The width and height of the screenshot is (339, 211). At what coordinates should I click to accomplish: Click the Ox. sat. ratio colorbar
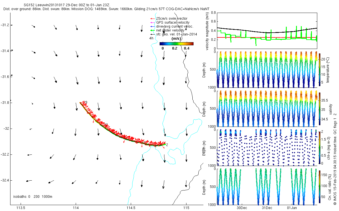pyautogui.click(x=320, y=187)
